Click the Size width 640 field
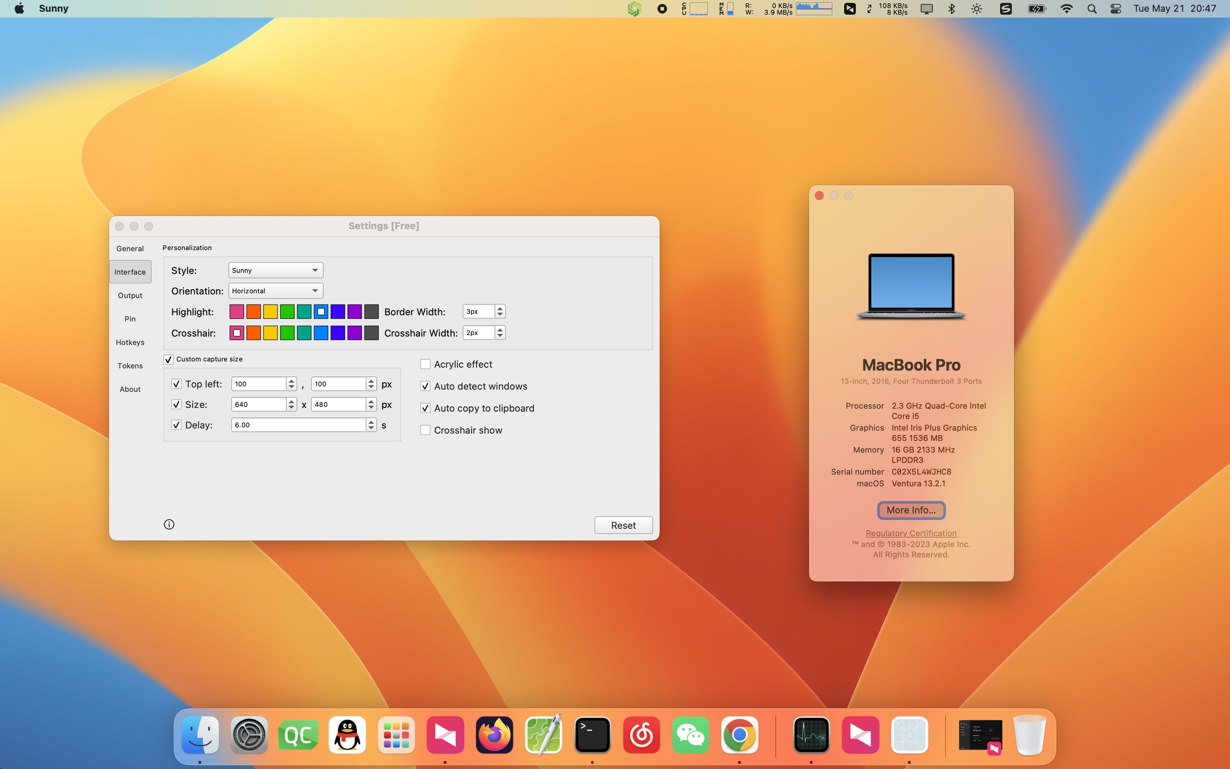This screenshot has height=769, width=1230. [259, 404]
